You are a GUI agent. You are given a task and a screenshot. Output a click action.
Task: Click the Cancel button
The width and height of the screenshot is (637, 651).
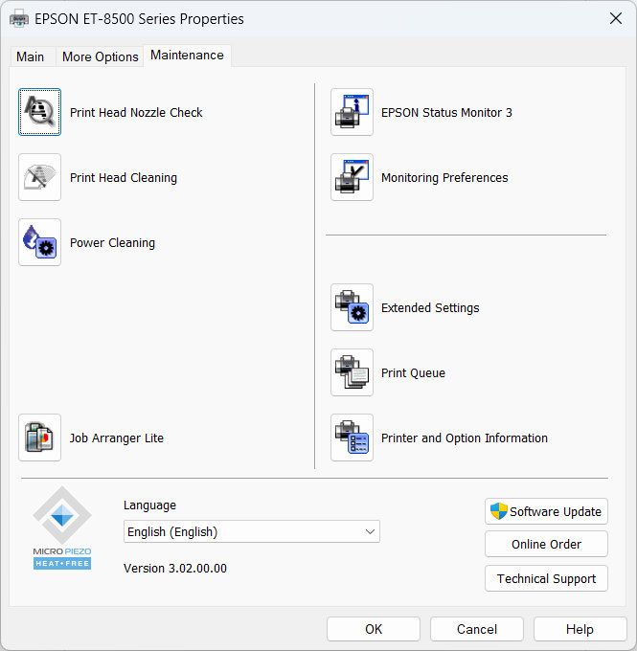click(x=477, y=629)
